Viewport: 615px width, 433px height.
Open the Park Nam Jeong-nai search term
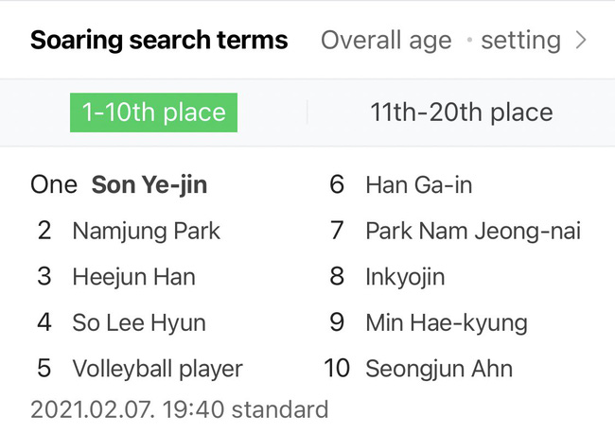click(473, 231)
